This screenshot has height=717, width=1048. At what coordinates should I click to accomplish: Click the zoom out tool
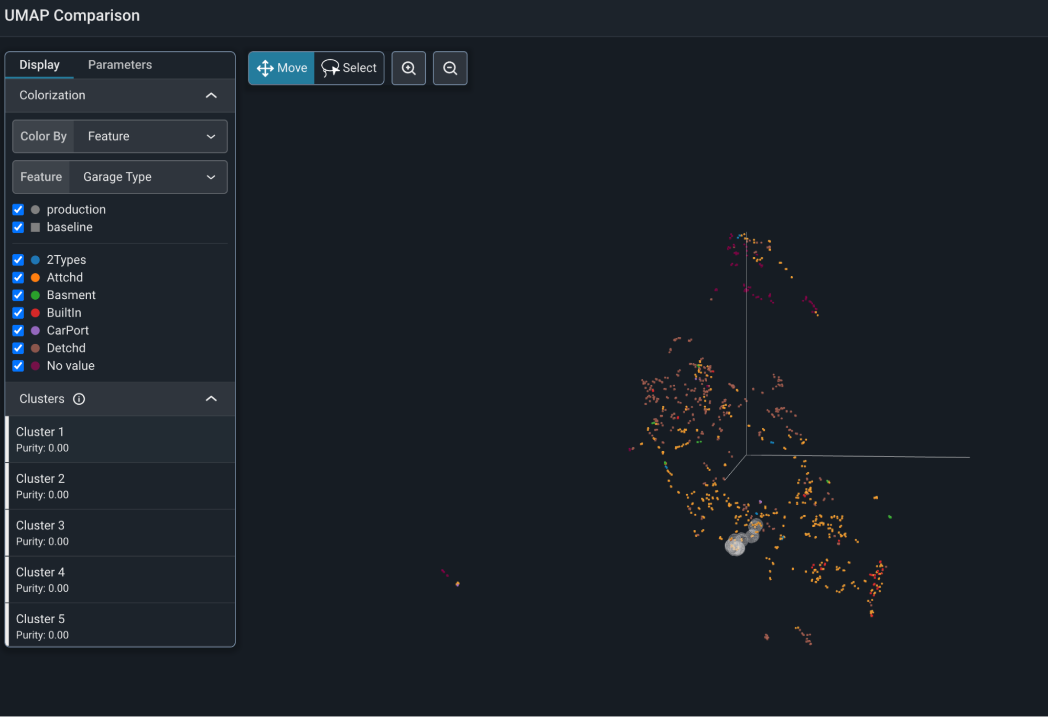point(449,68)
